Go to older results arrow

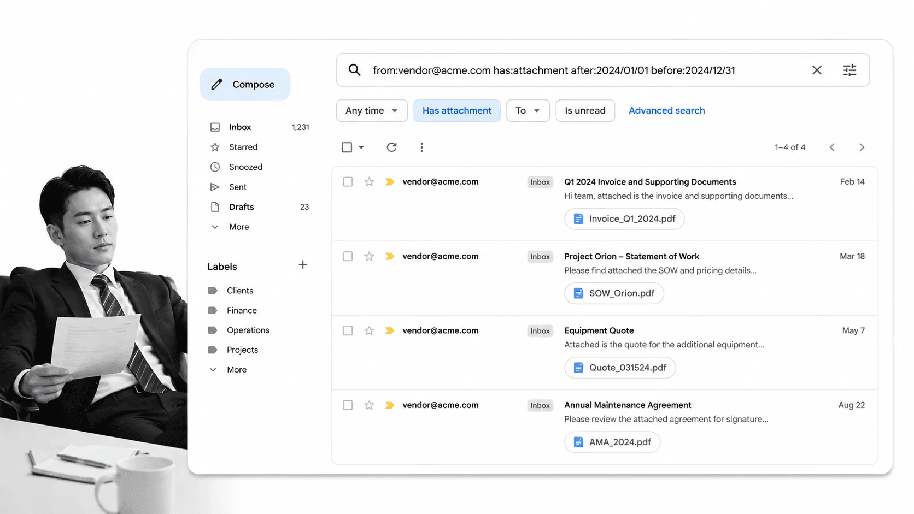[x=862, y=147]
